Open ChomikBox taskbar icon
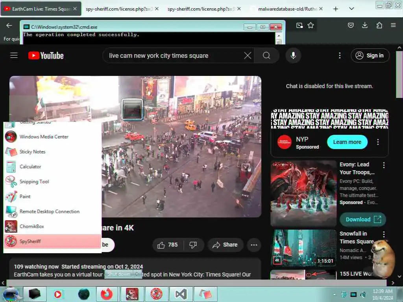This screenshot has height=302, width=403. click(132, 294)
